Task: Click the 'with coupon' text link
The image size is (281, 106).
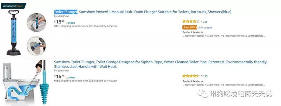Action: 205,27
